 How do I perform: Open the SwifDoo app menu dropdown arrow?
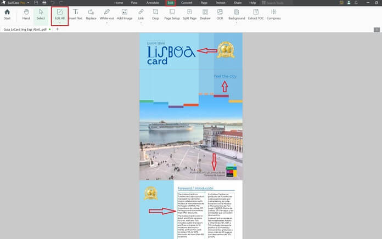point(28,3)
